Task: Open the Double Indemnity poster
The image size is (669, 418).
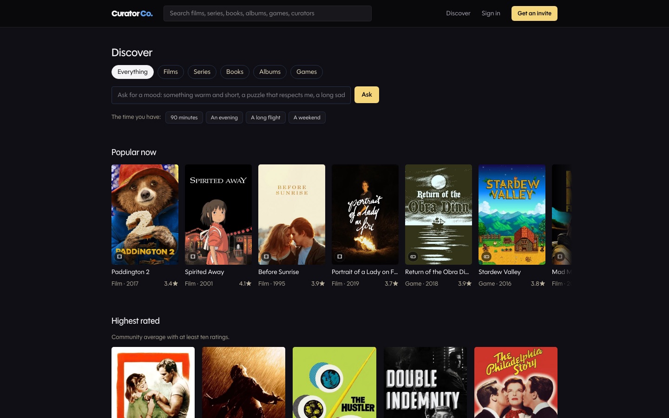Action: (x=425, y=383)
